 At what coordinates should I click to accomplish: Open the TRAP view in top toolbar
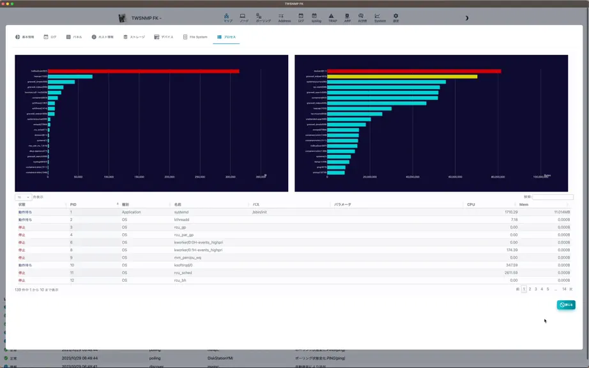[332, 18]
